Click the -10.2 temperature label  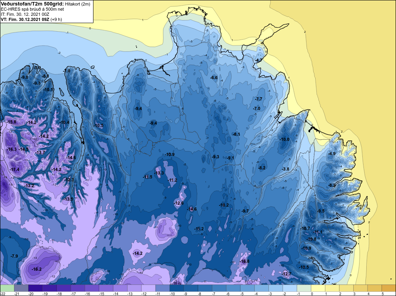coord(224,205)
